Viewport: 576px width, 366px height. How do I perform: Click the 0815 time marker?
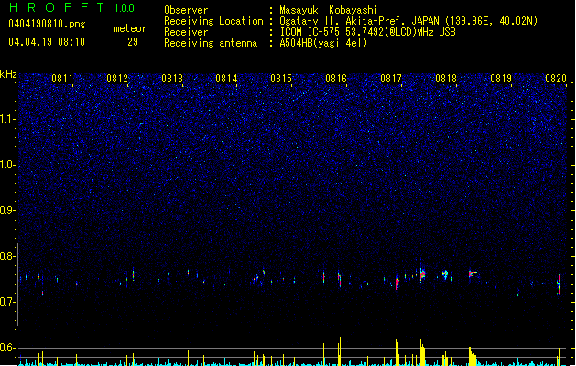[x=281, y=79]
